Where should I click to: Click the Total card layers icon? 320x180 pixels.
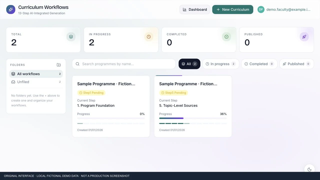coord(71,37)
